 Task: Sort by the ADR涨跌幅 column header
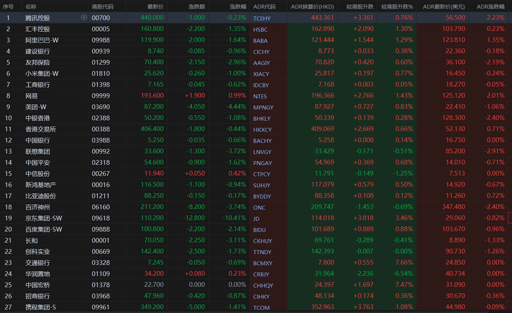coord(490,6)
